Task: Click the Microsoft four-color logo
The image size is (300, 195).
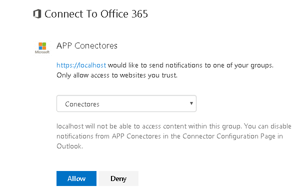Action: point(42,46)
